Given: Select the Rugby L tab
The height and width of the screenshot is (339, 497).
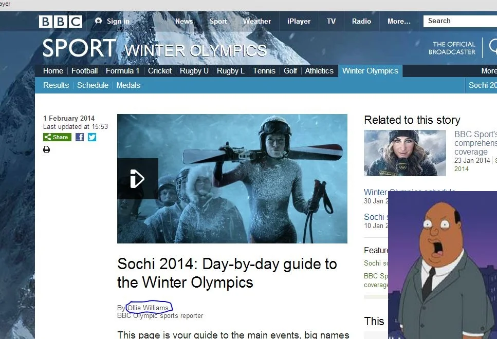Looking at the screenshot, I should [x=230, y=71].
